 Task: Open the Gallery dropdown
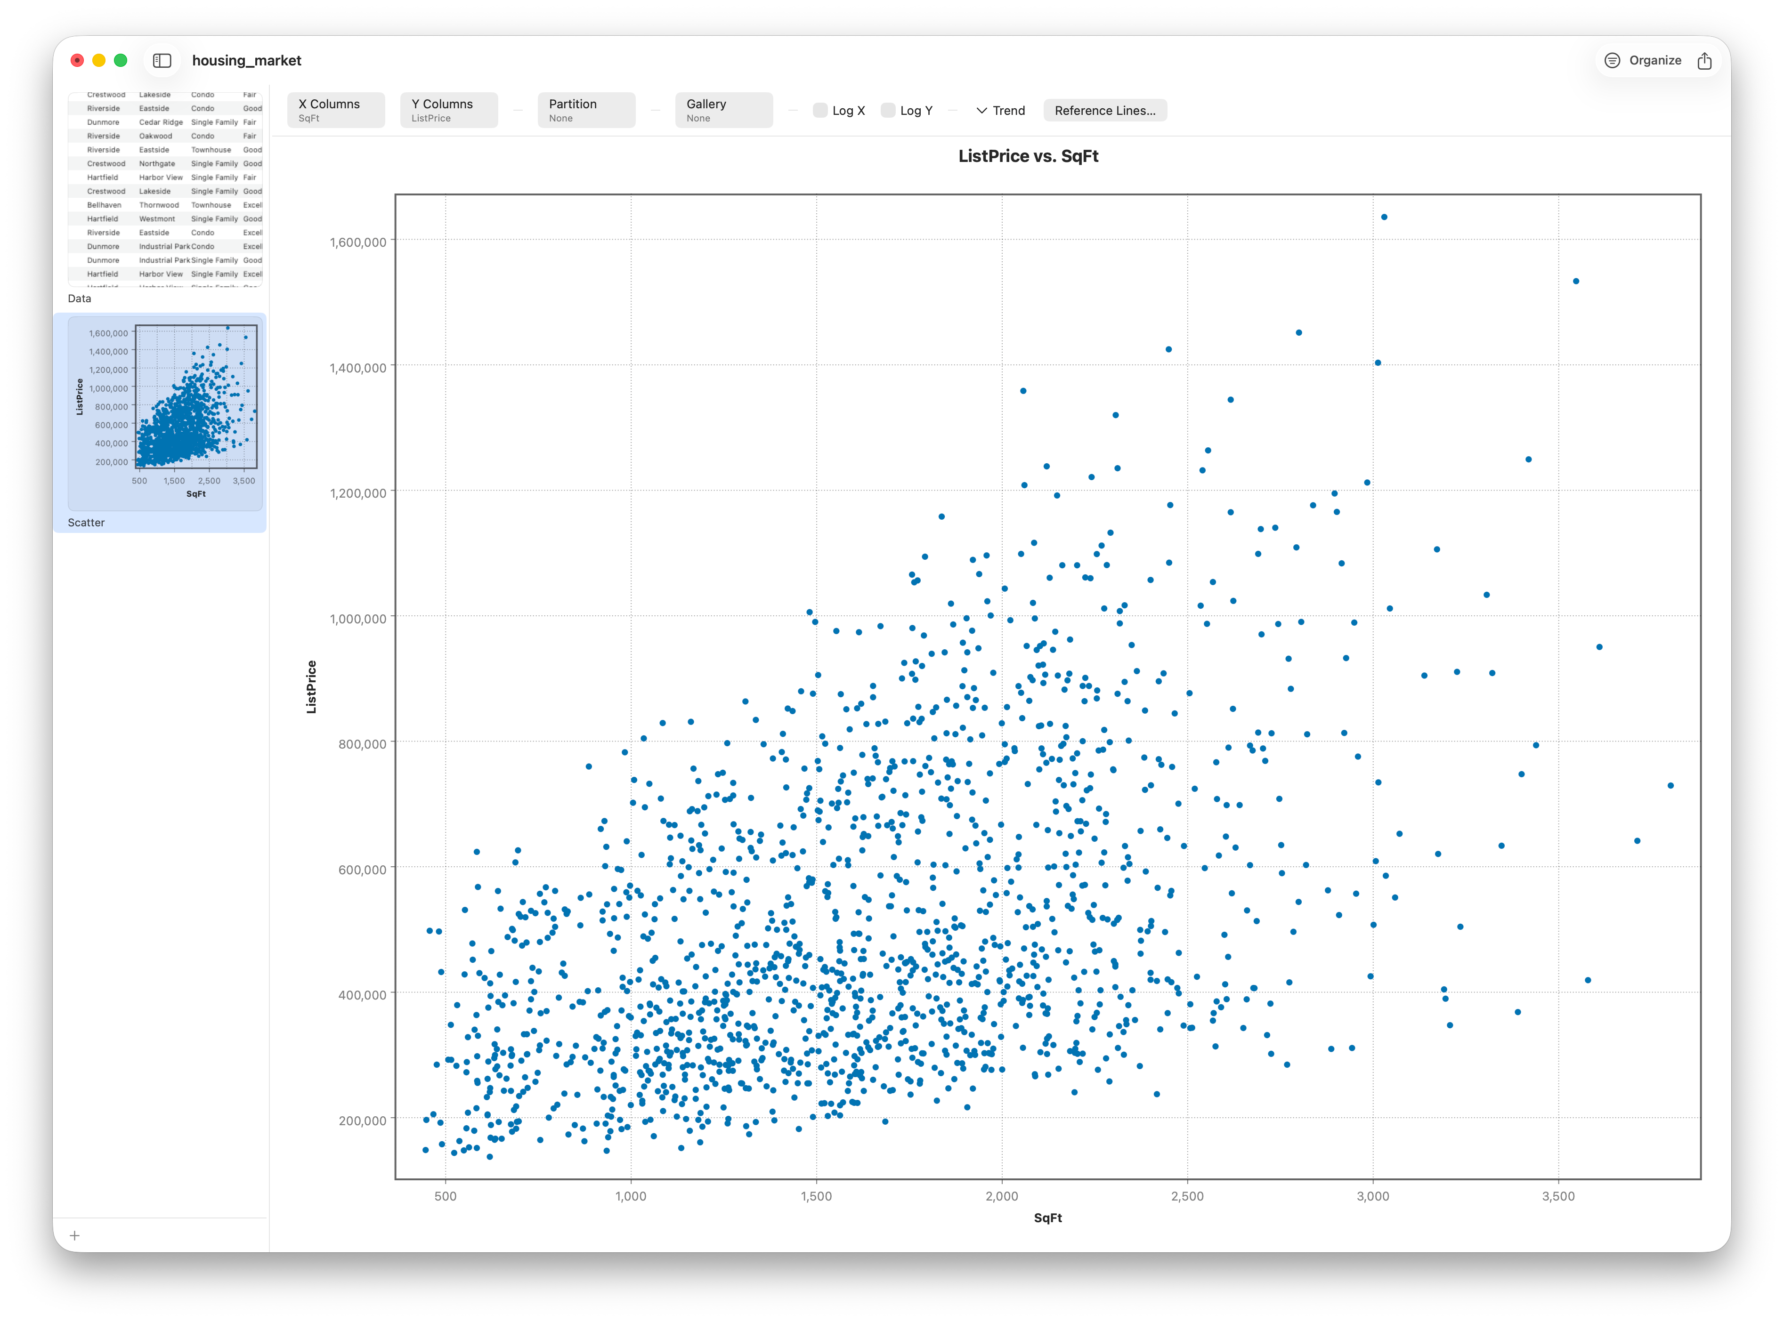[x=723, y=111]
